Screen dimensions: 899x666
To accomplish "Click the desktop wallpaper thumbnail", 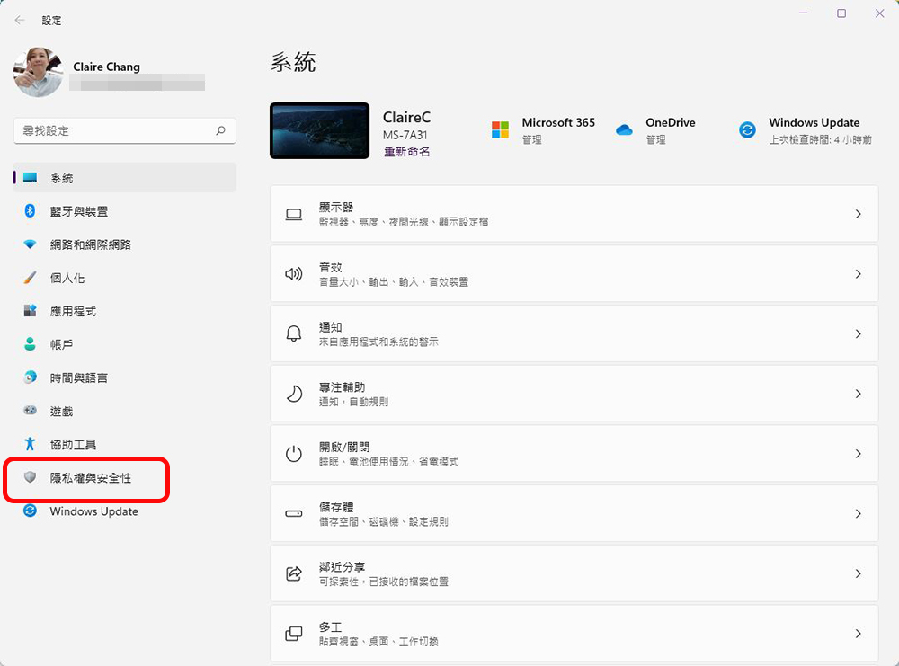I will (x=319, y=130).
